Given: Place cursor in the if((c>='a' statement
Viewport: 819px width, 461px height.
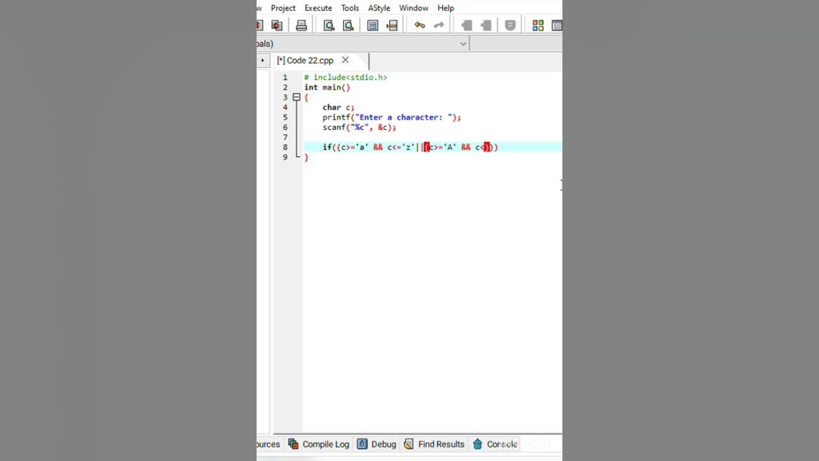Looking at the screenshot, I should pos(410,147).
